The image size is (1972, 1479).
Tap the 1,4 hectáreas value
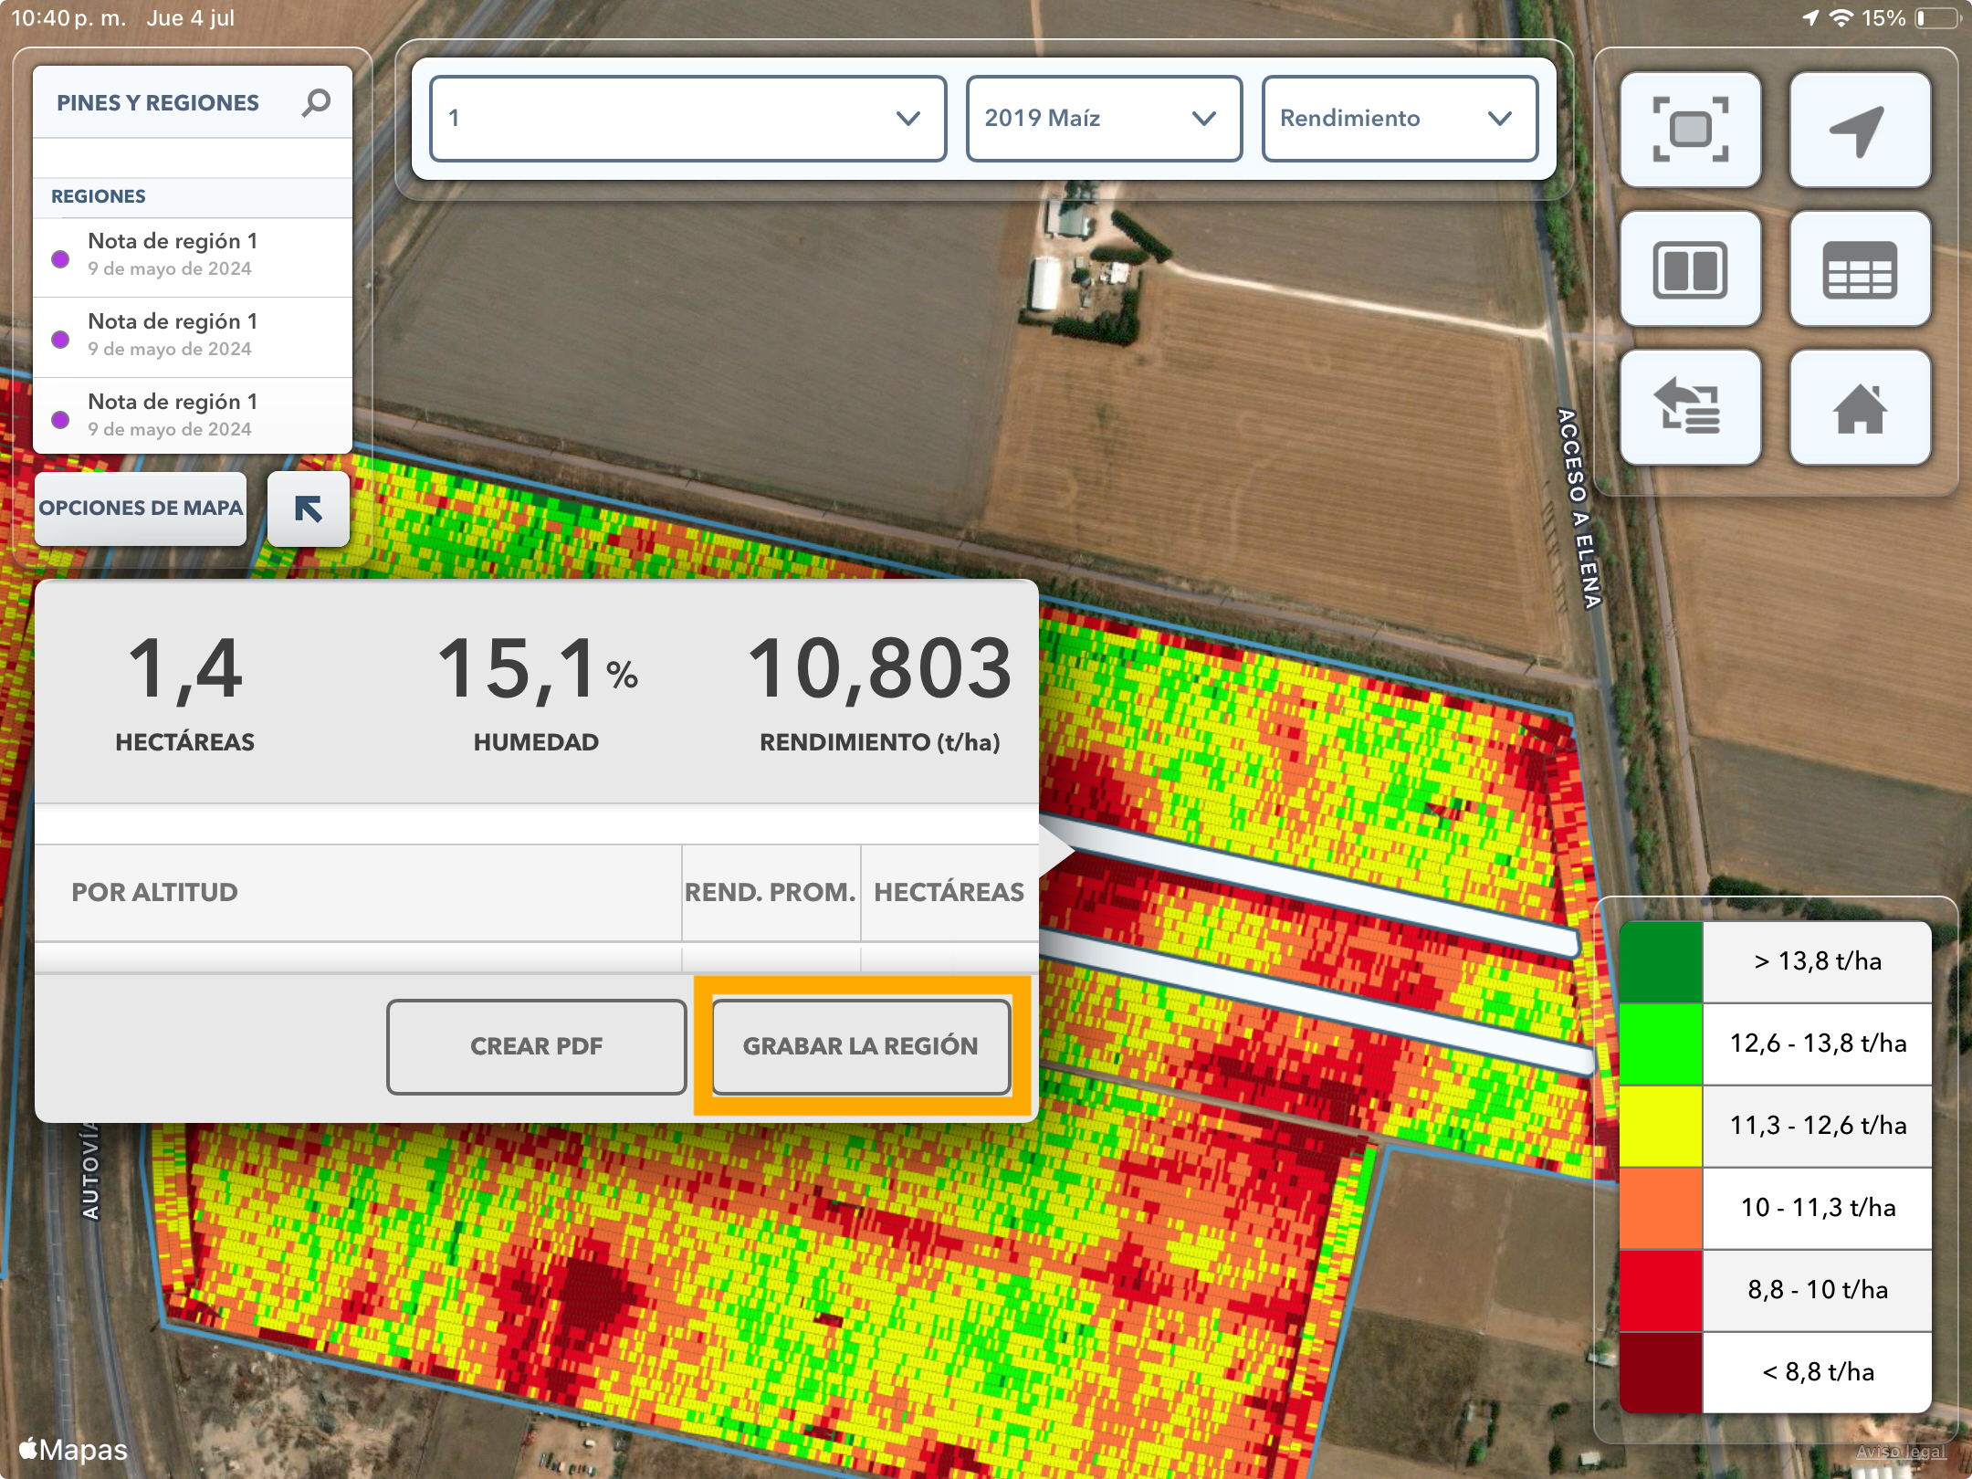click(185, 669)
